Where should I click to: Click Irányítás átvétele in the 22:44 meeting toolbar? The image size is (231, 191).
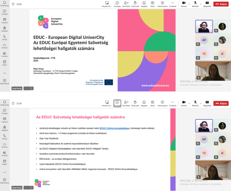107,4
